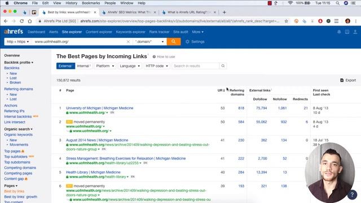Screen dimensions: 361x203
Task: Select the Internal filter toggle
Action: pyautogui.click(x=84, y=66)
